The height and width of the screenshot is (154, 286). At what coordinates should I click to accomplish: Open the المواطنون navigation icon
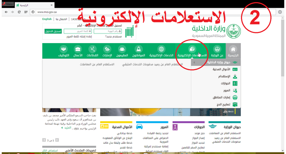click(x=139, y=49)
